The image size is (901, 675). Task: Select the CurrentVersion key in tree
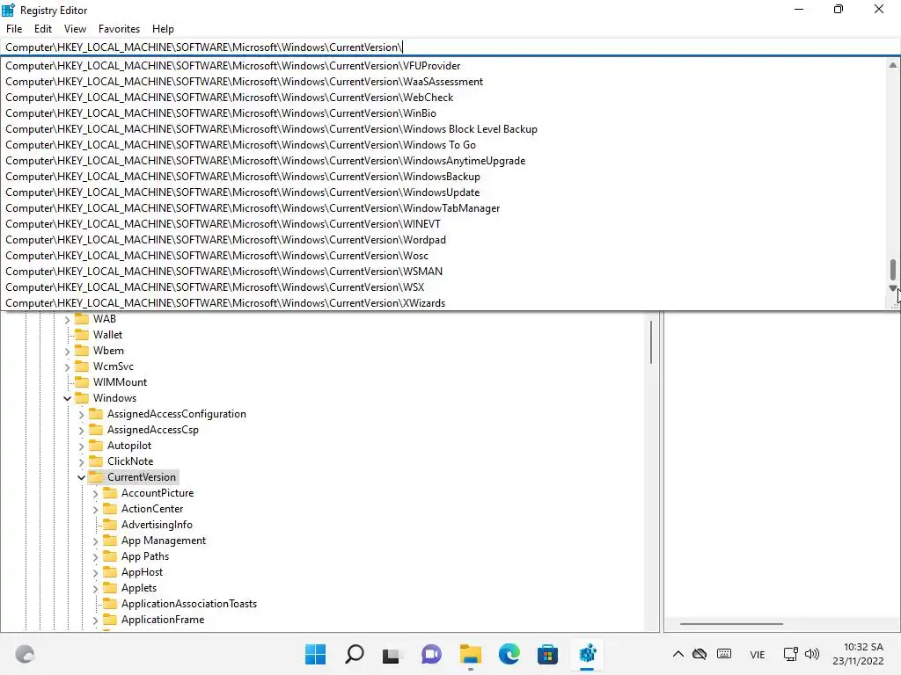coord(142,477)
